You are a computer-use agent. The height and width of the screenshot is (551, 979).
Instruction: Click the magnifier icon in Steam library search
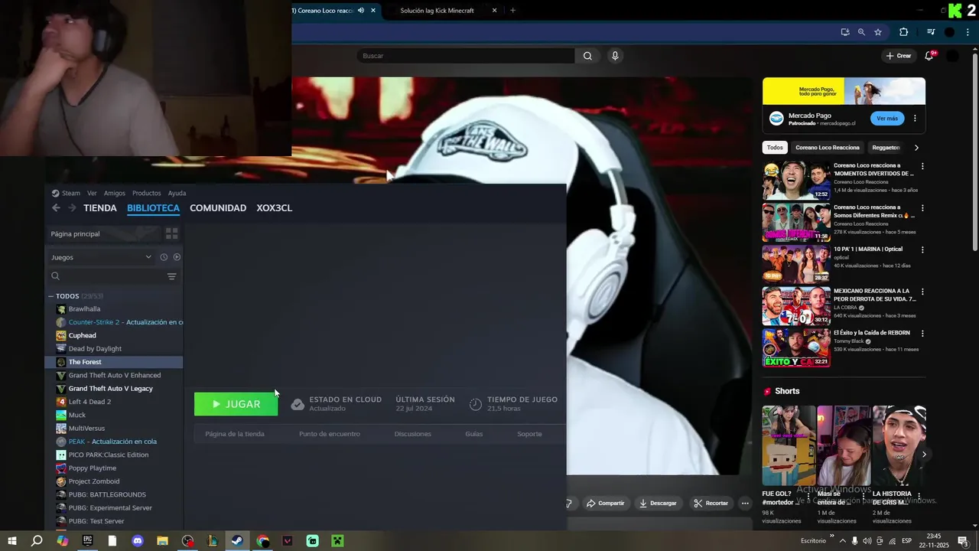click(55, 276)
